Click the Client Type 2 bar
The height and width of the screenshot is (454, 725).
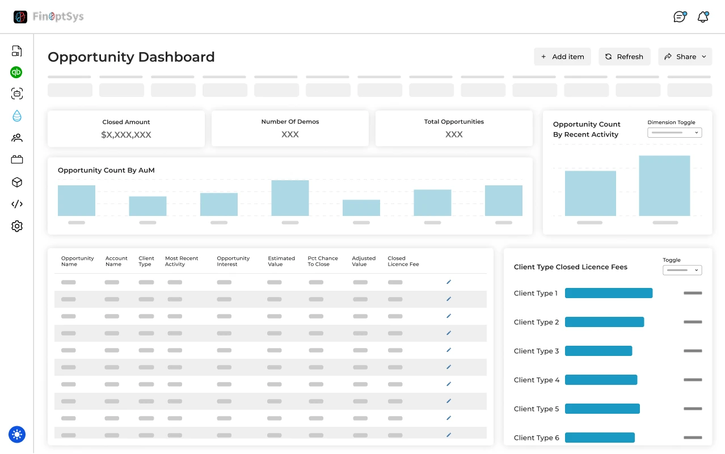pos(605,322)
